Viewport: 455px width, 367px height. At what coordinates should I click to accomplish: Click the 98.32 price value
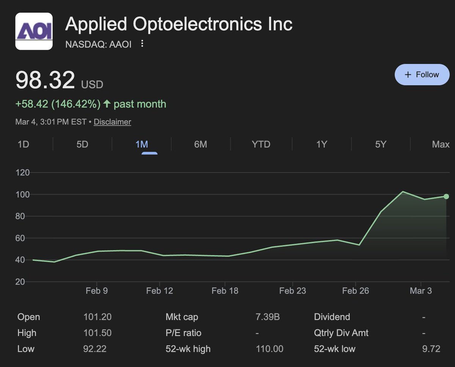[x=45, y=80]
